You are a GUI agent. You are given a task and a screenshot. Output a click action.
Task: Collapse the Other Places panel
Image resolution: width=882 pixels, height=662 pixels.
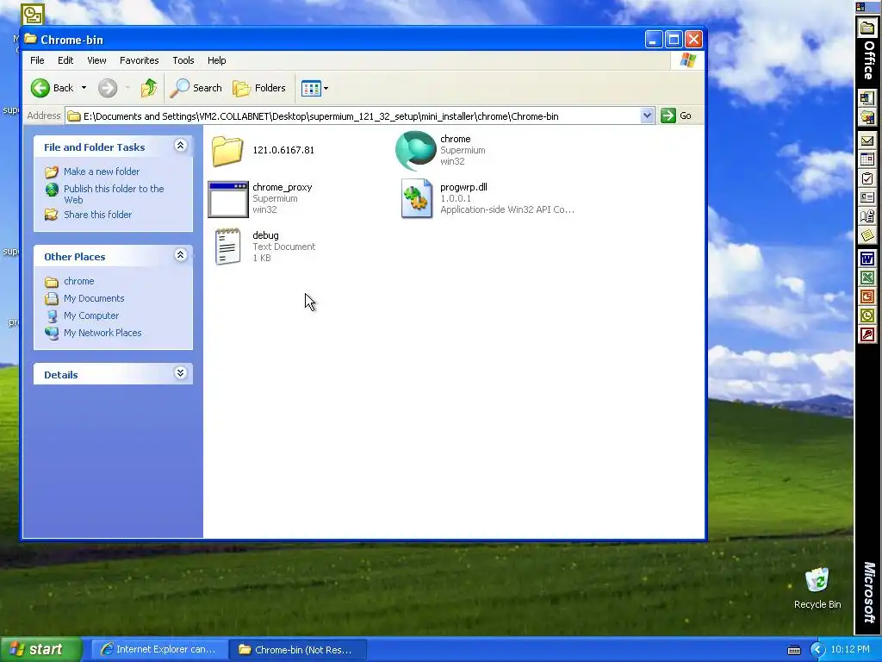[181, 255]
